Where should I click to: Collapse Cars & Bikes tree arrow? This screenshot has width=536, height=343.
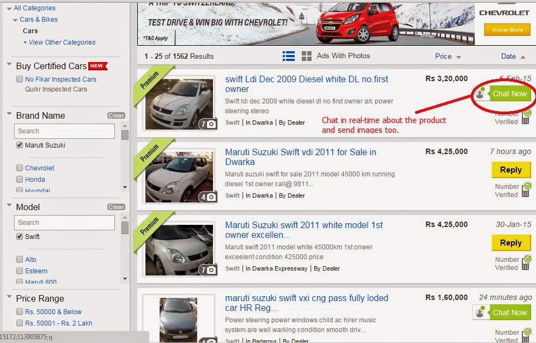click(x=15, y=20)
